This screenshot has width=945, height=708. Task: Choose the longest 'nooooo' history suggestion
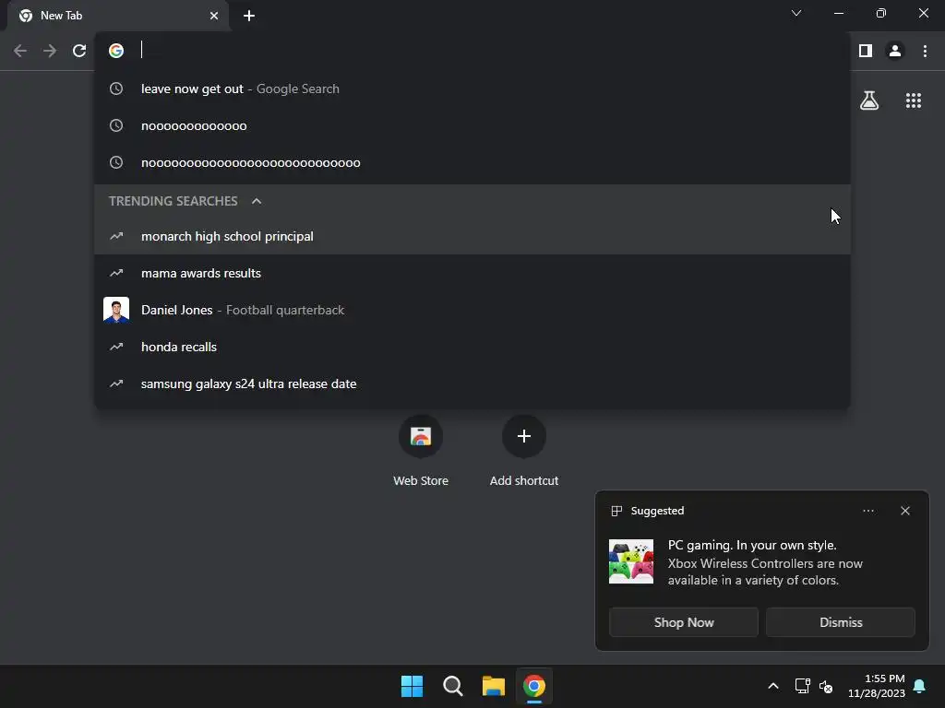[x=472, y=162]
